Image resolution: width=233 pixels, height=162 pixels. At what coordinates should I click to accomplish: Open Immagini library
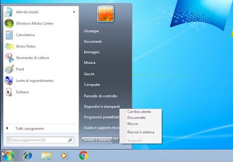tap(92, 52)
